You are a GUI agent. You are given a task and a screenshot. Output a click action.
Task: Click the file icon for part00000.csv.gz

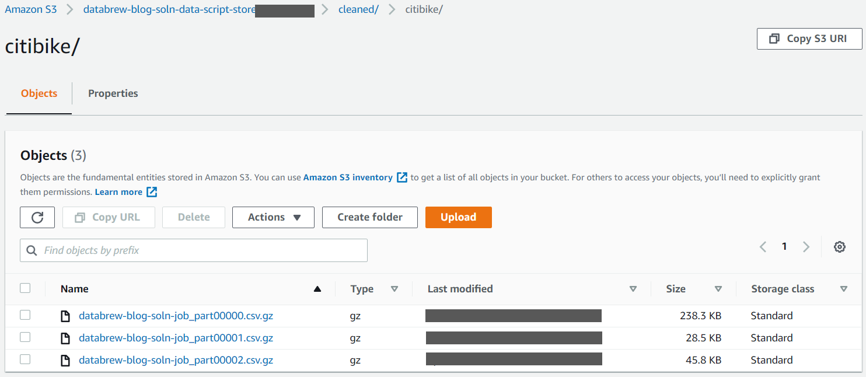pos(66,316)
